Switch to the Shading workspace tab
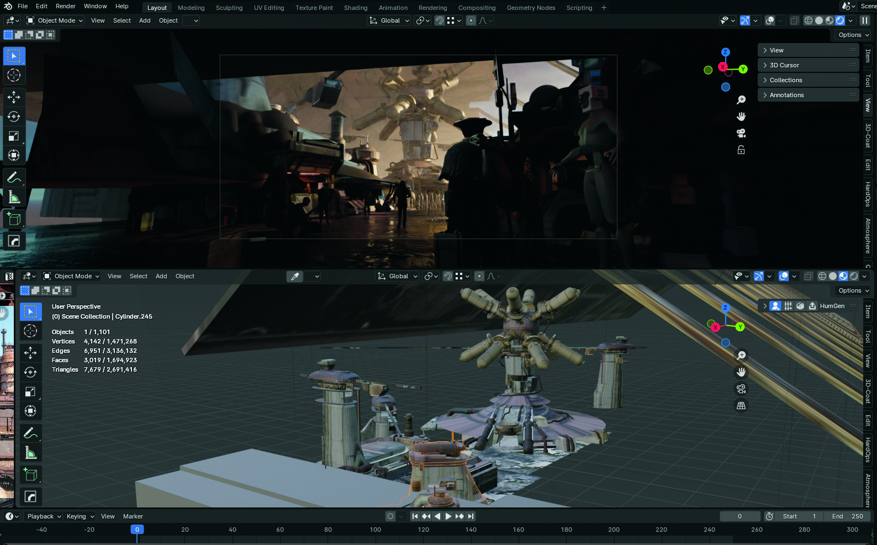This screenshot has height=545, width=877. tap(356, 8)
